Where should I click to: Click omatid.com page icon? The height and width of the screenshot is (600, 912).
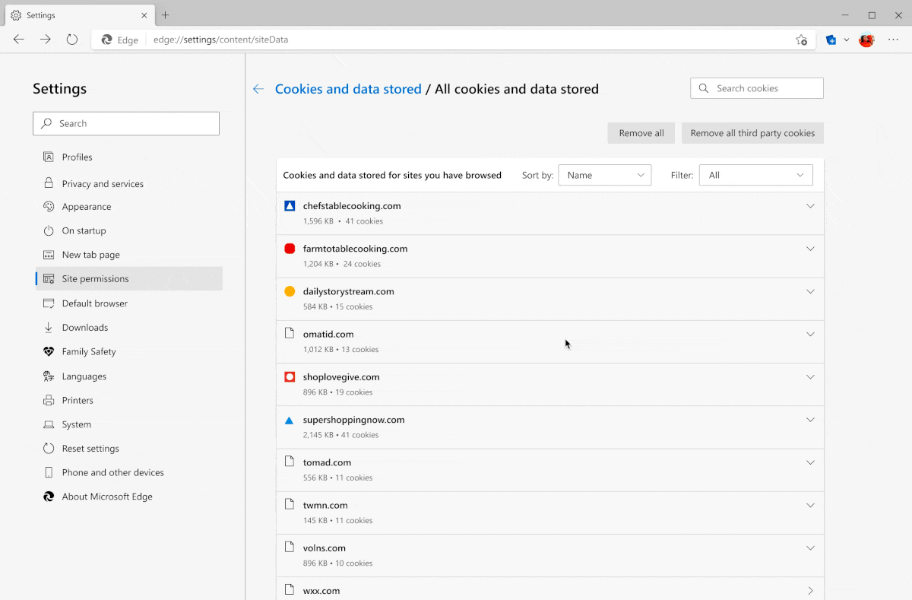289,333
